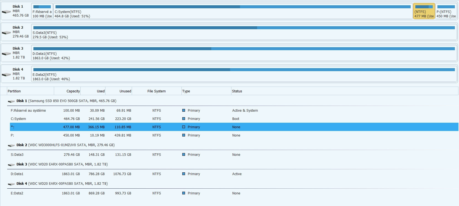Click the '477.00 MB' capacity cell
This screenshot has width=459, height=206.
point(72,127)
